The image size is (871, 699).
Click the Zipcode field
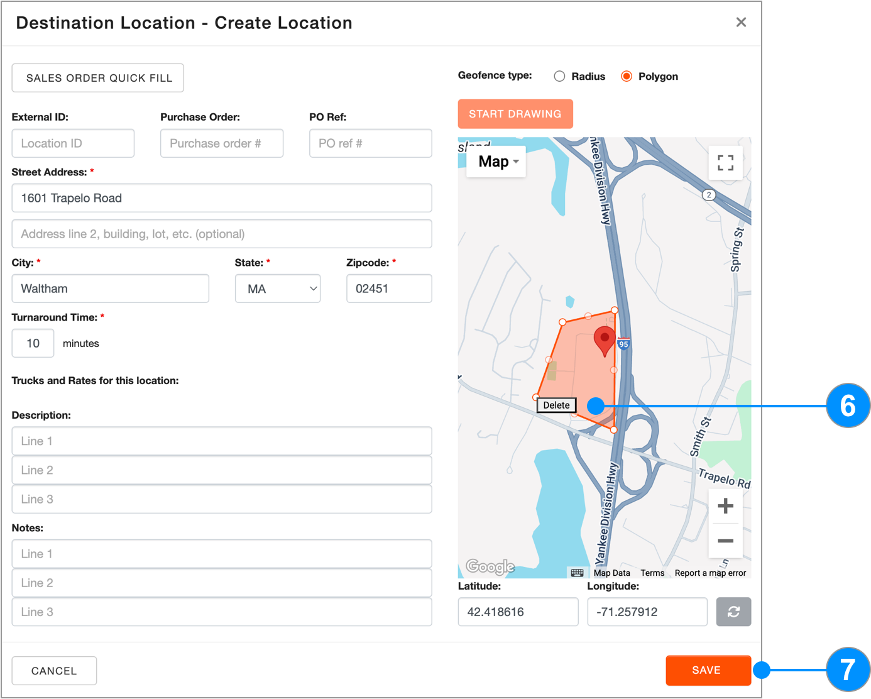389,289
